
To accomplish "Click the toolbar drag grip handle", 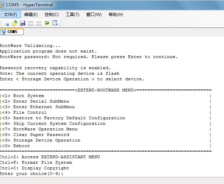I will pyautogui.click(x=1, y=23).
